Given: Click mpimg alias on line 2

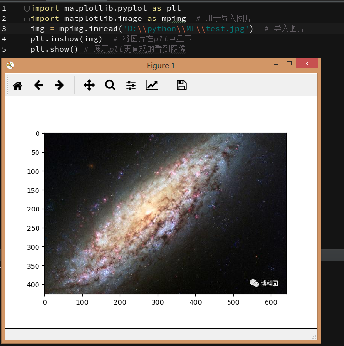Looking at the screenshot, I should coord(173,19).
